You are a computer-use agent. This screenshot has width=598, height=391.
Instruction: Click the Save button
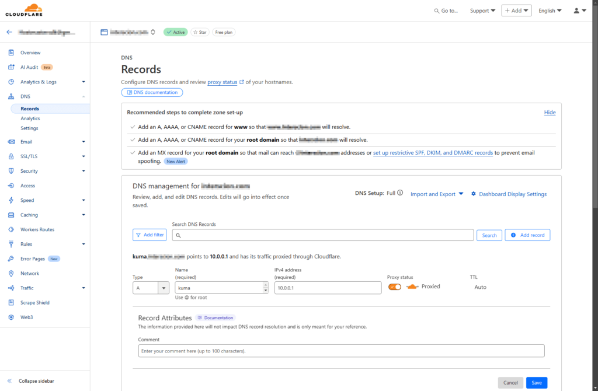coord(537,383)
